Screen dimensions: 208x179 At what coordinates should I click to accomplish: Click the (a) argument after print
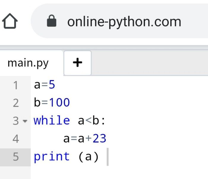pyautogui.click(x=88, y=157)
